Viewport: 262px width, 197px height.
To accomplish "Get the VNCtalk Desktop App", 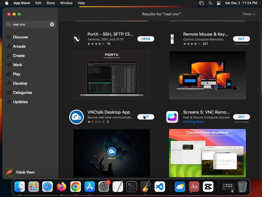I will [x=146, y=117].
